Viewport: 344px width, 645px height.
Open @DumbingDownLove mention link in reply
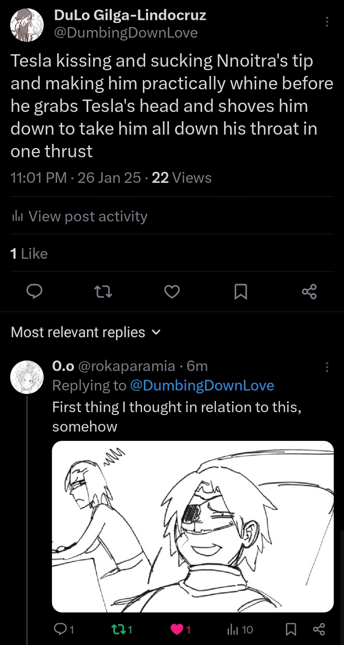click(202, 386)
